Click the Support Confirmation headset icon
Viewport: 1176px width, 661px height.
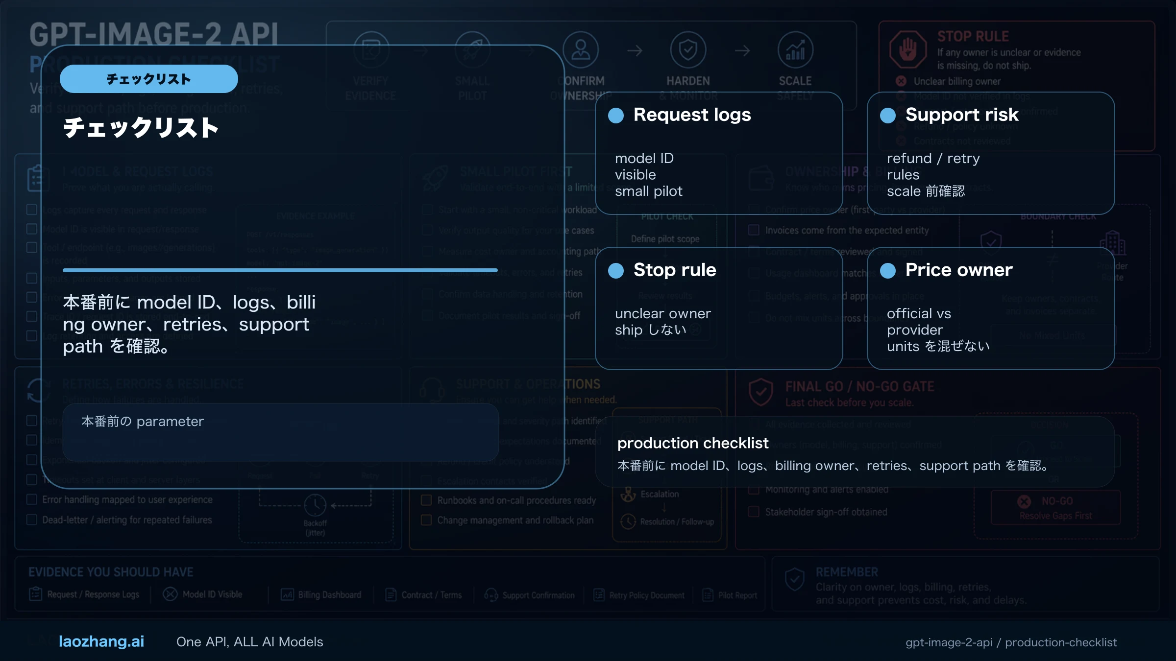click(491, 595)
